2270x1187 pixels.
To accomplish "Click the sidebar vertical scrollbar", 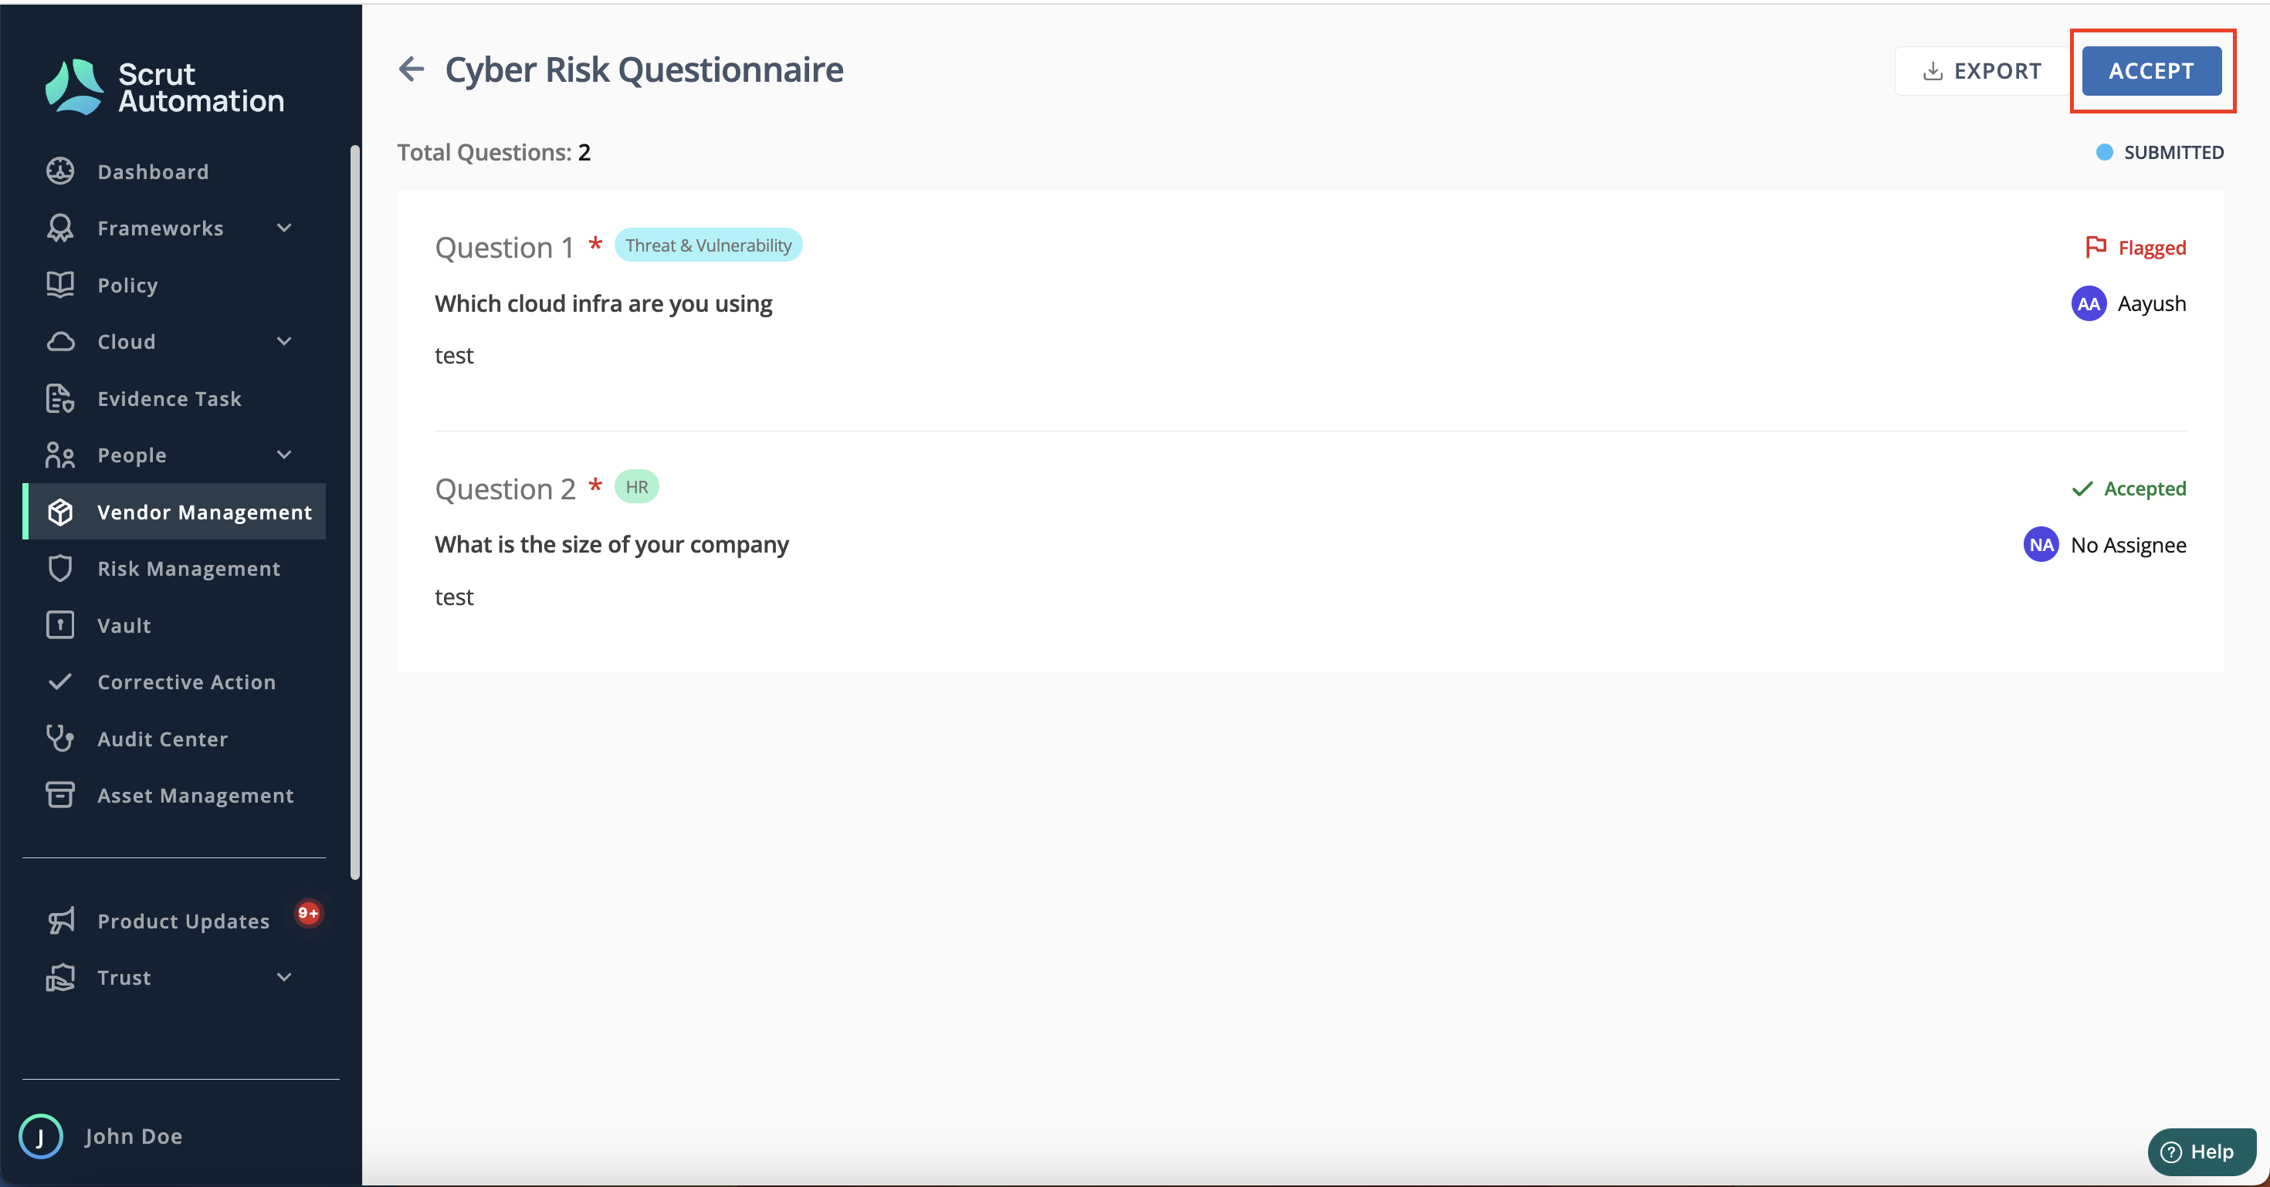I will (x=355, y=511).
